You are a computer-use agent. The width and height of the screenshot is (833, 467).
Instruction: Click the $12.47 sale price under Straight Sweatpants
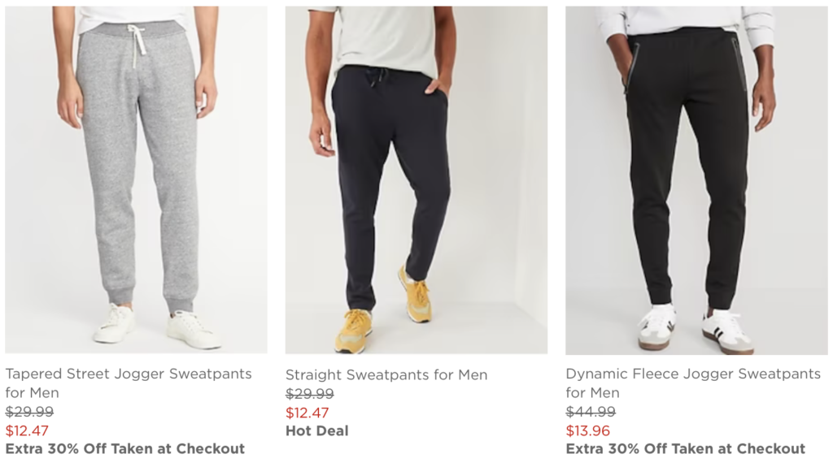pyautogui.click(x=307, y=413)
